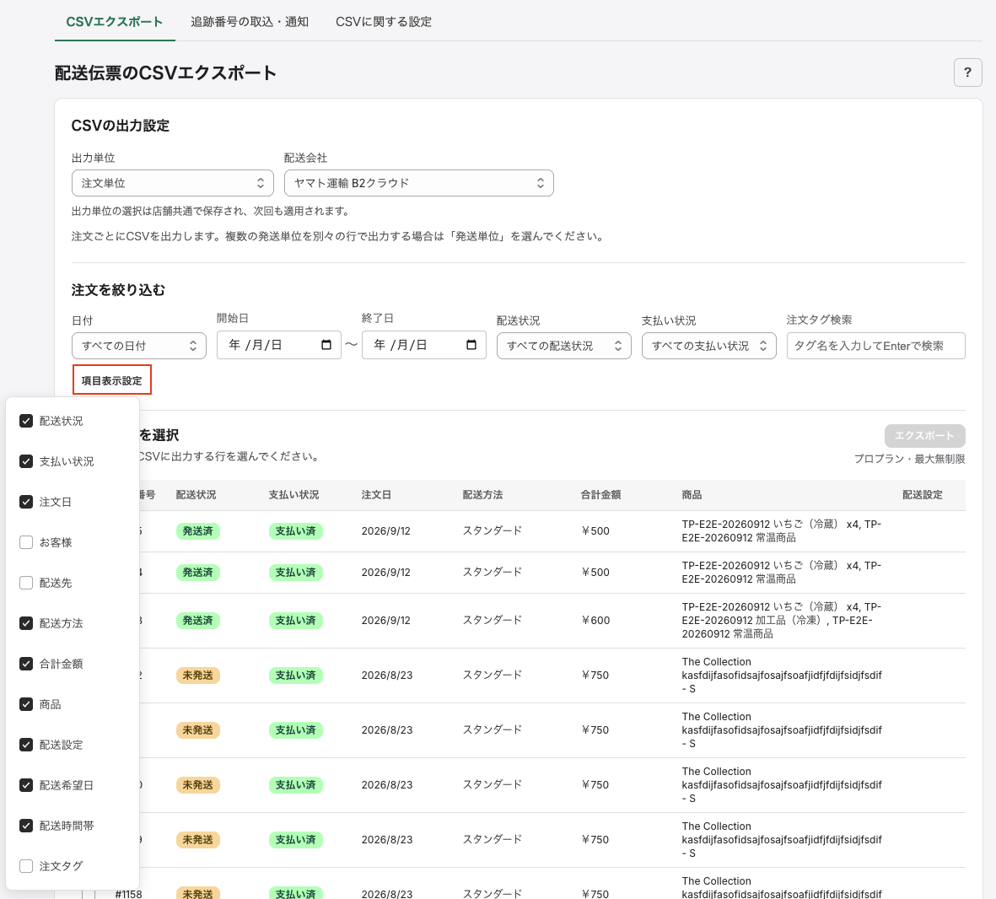
Task: Enable 配送先 column checkbox
Action: click(x=26, y=583)
